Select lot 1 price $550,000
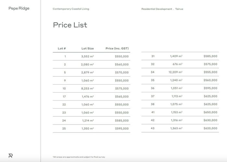Image resolution: width=227 pixels, height=162 pixels. [x=122, y=56]
